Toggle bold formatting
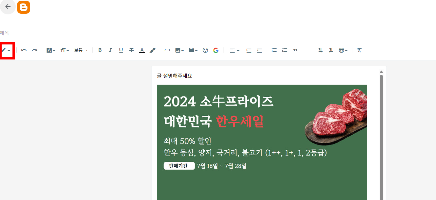The height and width of the screenshot is (200, 436). [x=100, y=50]
